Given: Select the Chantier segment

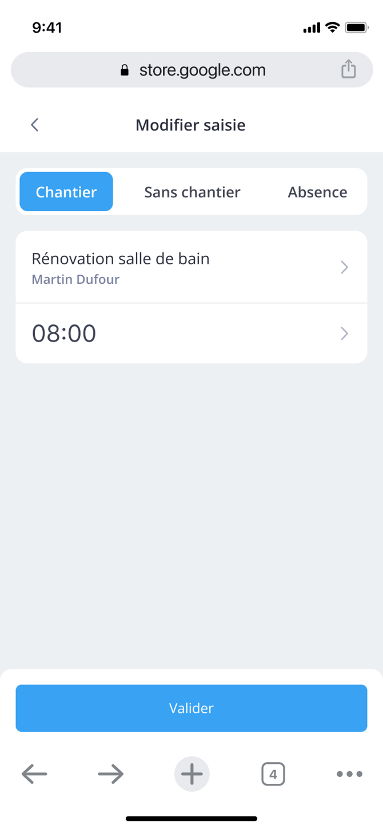Looking at the screenshot, I should click(66, 192).
